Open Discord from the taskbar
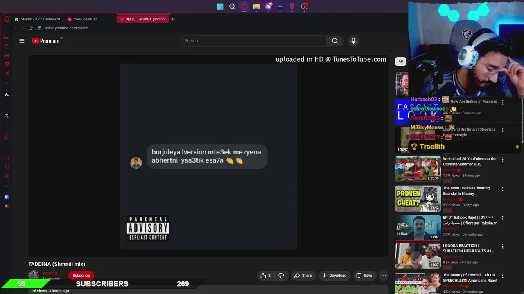Screen dimensions: 524x294 pyautogui.click(x=268, y=7)
